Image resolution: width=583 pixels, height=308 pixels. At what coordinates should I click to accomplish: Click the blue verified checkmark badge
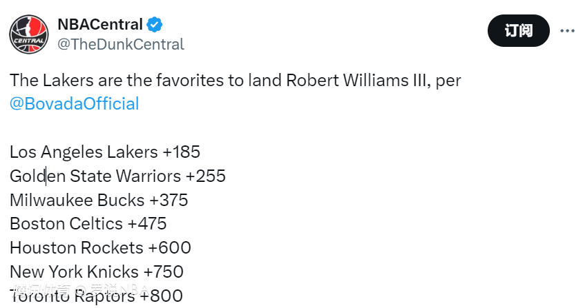pyautogui.click(x=155, y=25)
